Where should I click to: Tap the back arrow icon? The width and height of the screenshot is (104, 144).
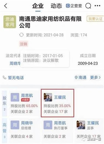6,6
